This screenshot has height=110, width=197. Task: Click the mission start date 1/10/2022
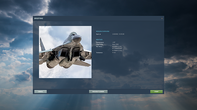tap(115, 34)
